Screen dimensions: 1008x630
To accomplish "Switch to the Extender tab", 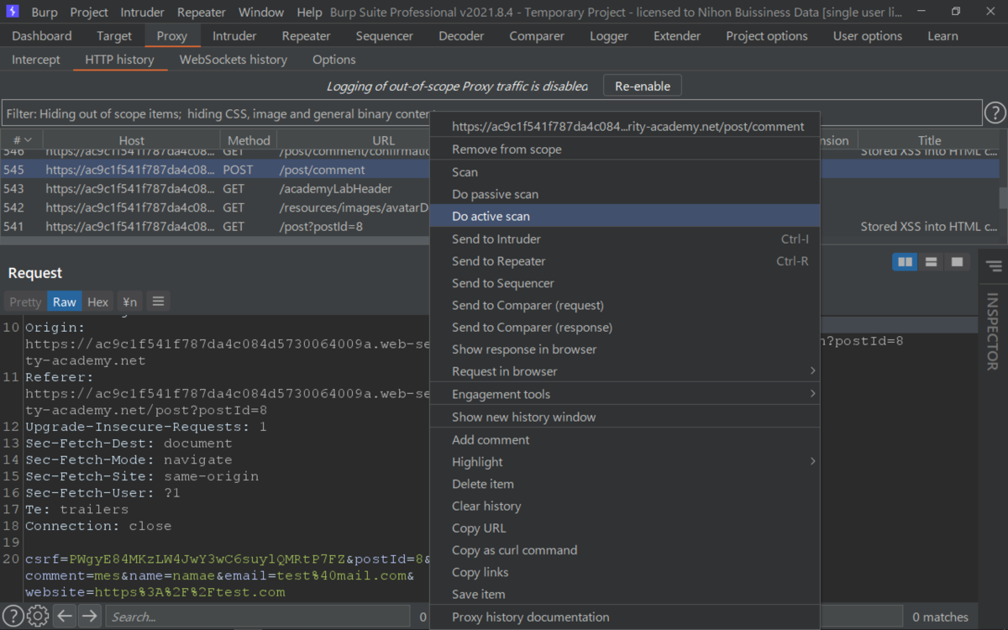I will (677, 36).
